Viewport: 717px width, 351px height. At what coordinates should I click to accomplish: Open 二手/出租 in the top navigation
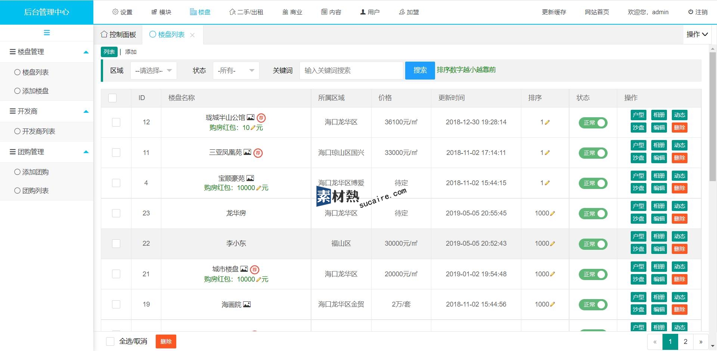(x=246, y=12)
